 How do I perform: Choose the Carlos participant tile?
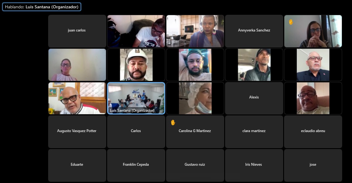click(x=136, y=132)
